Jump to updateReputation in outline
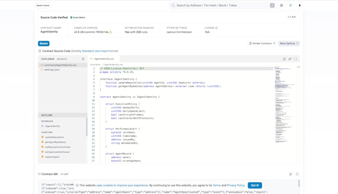Screen dimensions: 338x194 pyautogui.click(x=54, y=137)
